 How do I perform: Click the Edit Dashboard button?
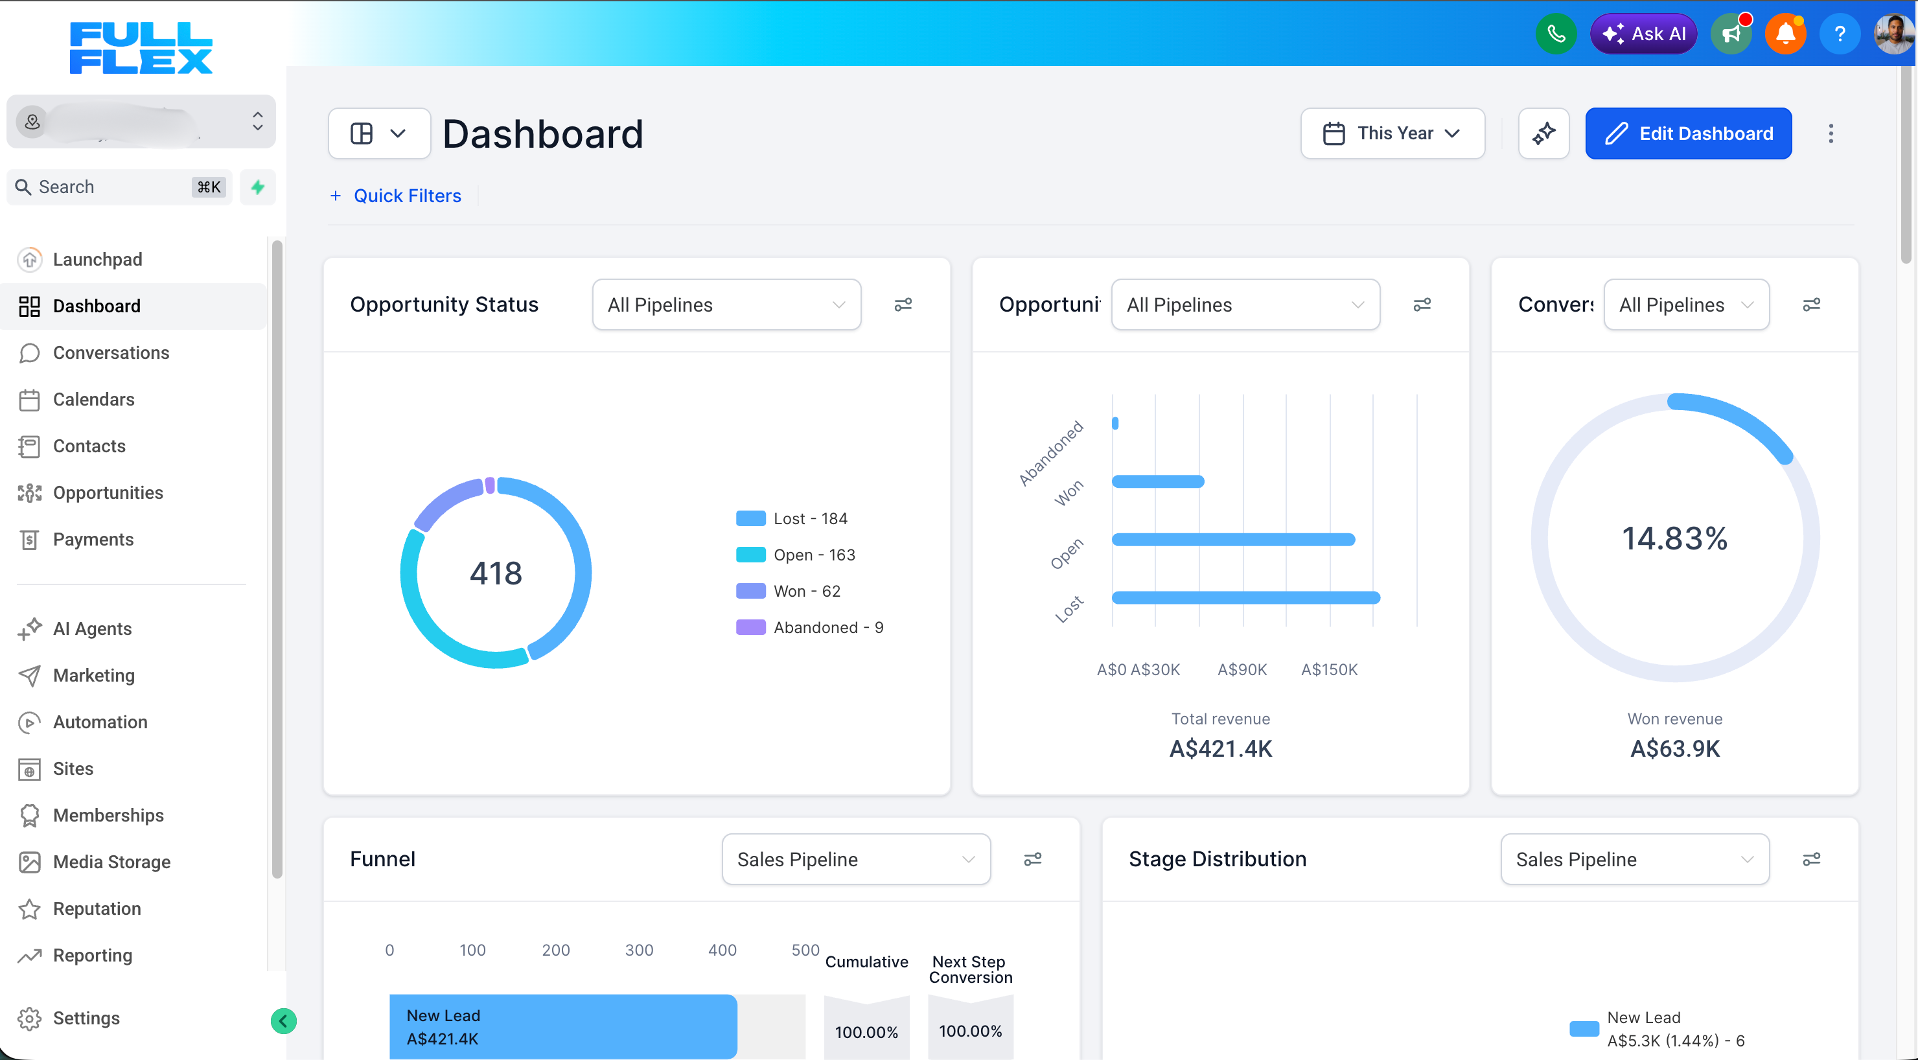(x=1688, y=133)
